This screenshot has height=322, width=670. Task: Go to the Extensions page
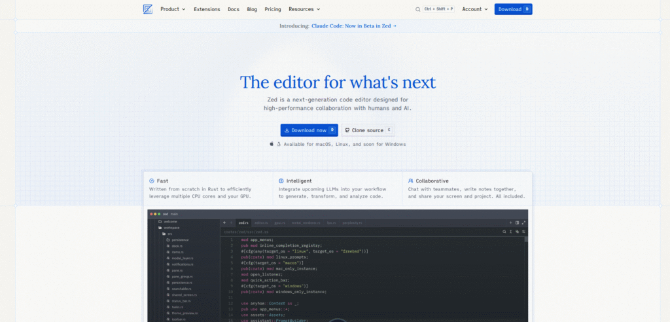[207, 9]
